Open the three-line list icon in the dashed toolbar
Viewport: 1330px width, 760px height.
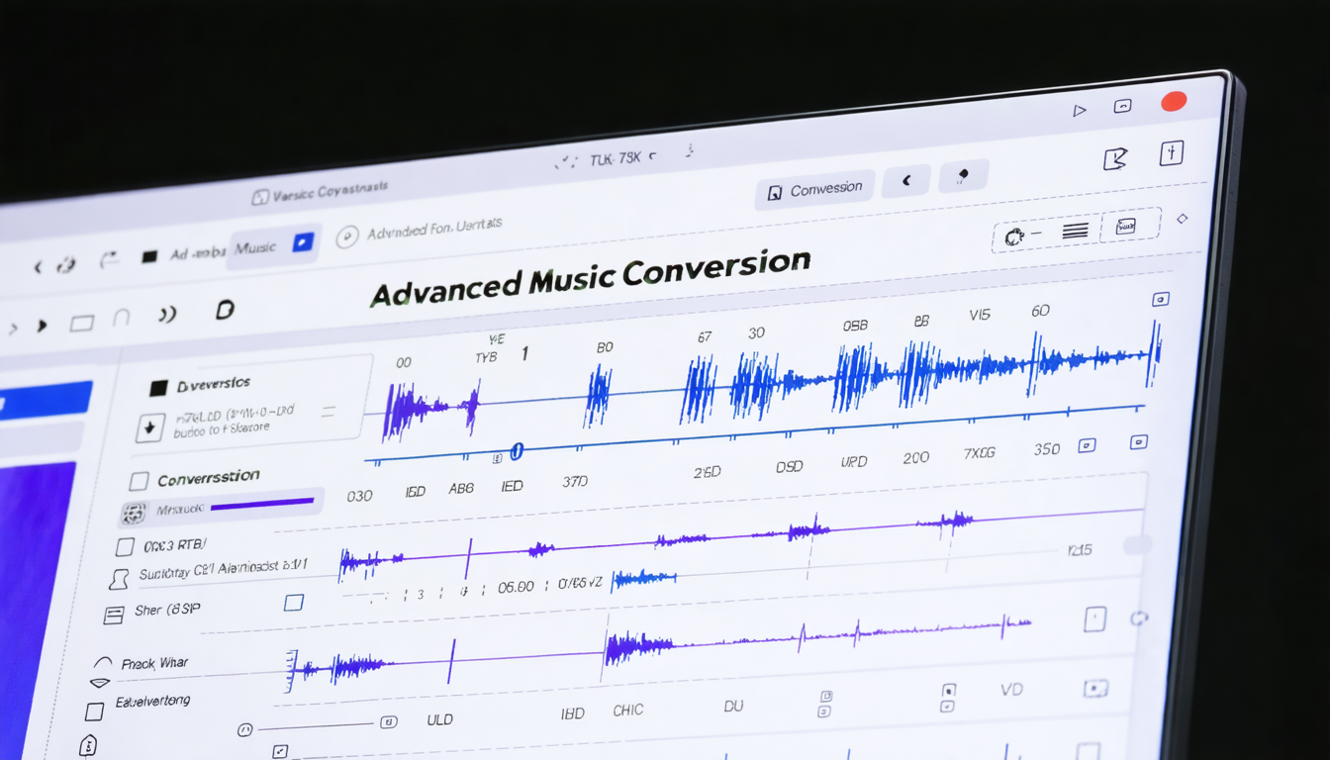tap(1075, 231)
